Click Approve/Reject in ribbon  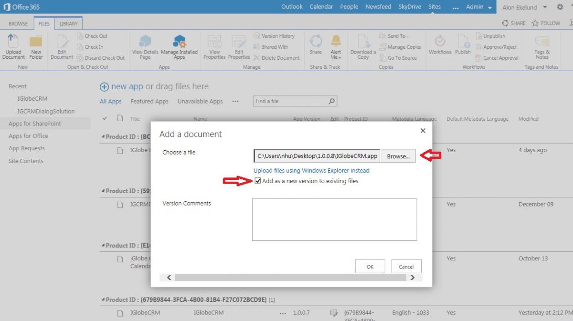click(x=496, y=47)
